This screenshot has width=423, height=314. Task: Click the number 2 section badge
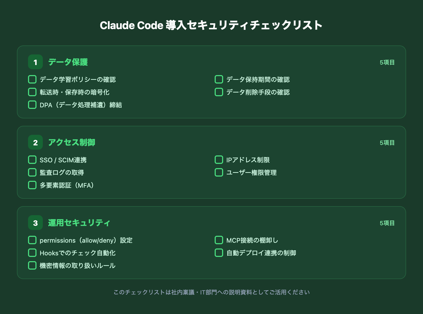pyautogui.click(x=35, y=142)
